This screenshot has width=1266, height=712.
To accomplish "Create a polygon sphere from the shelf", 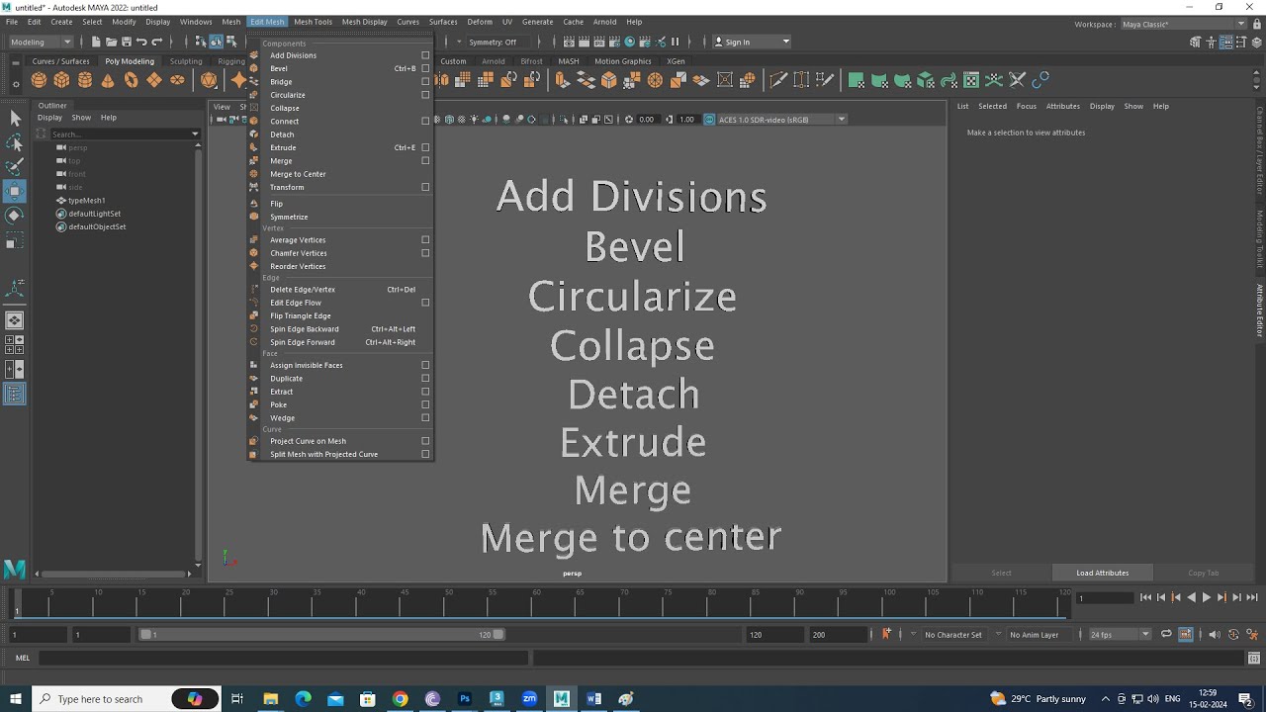I will pos(39,80).
